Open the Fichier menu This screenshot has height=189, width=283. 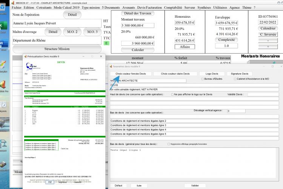17,8
